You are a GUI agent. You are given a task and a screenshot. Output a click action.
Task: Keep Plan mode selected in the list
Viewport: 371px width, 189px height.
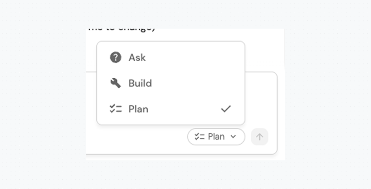coord(171,109)
